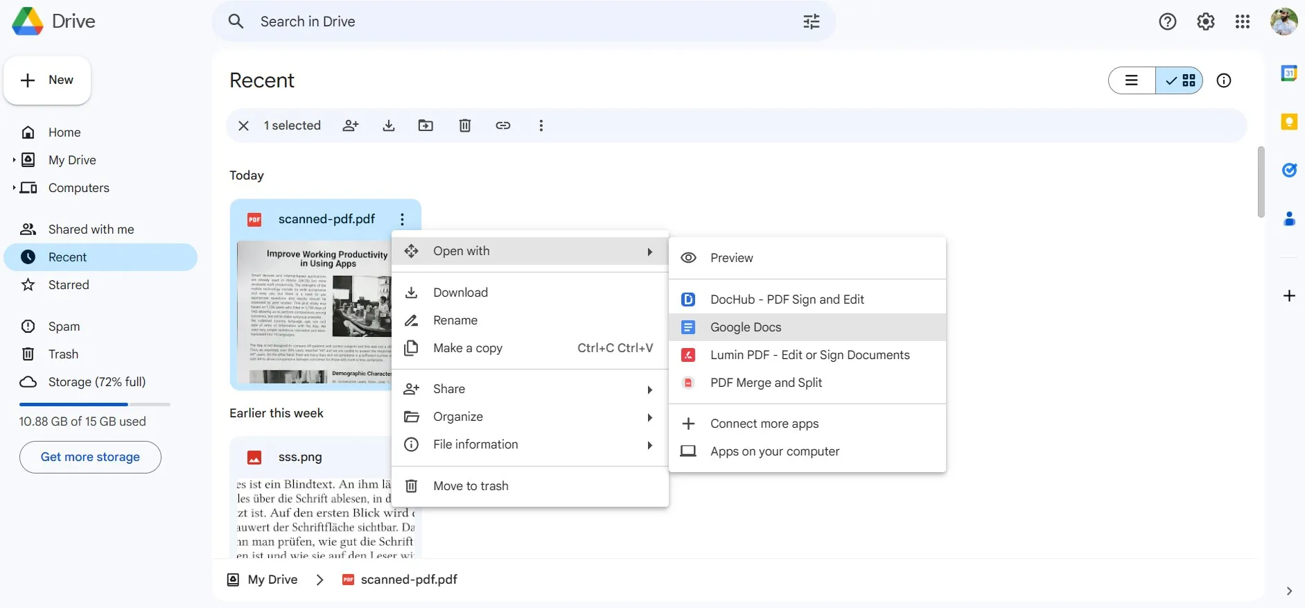The width and height of the screenshot is (1305, 608).
Task: Collapse the side panel chevron at bottom right
Action: 1289,591
